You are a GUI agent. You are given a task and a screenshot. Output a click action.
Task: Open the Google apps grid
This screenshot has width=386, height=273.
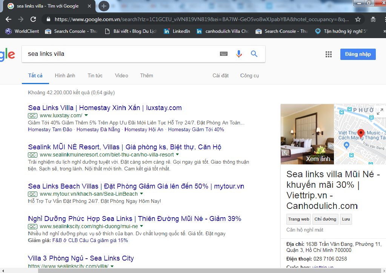click(x=329, y=54)
